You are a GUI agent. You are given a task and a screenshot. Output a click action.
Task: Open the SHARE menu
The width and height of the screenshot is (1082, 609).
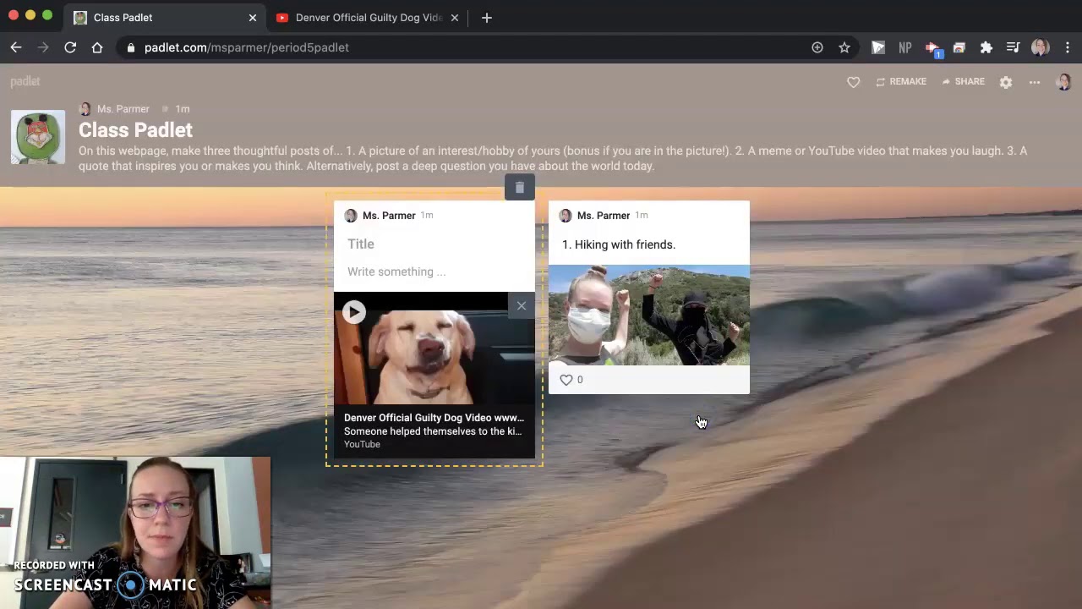tap(963, 82)
